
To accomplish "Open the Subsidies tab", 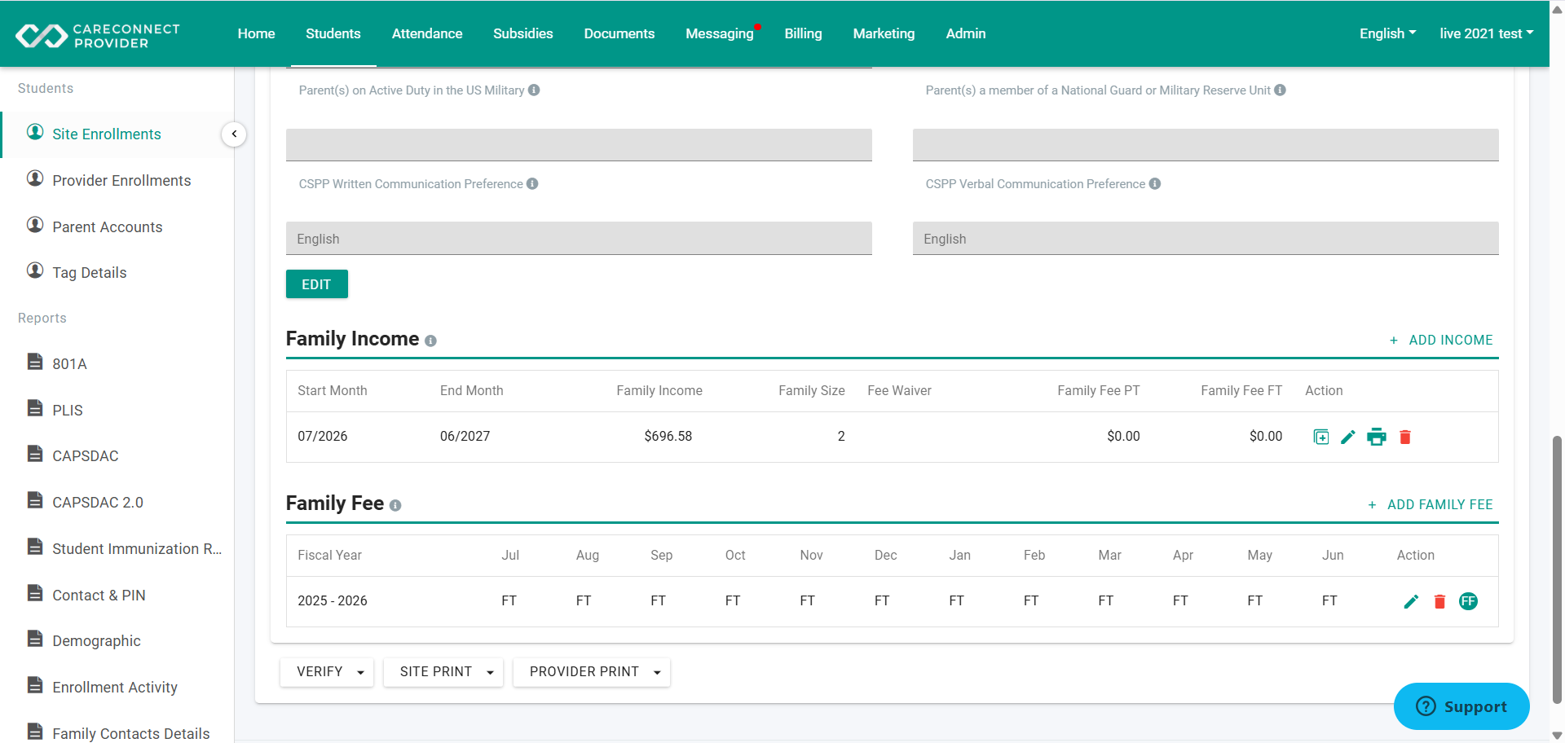I will (x=523, y=33).
